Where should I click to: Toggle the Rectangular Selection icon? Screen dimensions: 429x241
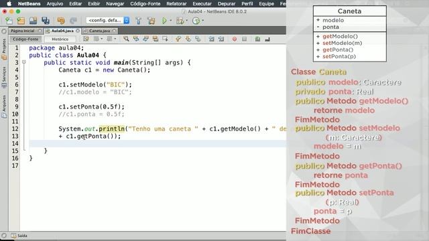click(x=165, y=39)
